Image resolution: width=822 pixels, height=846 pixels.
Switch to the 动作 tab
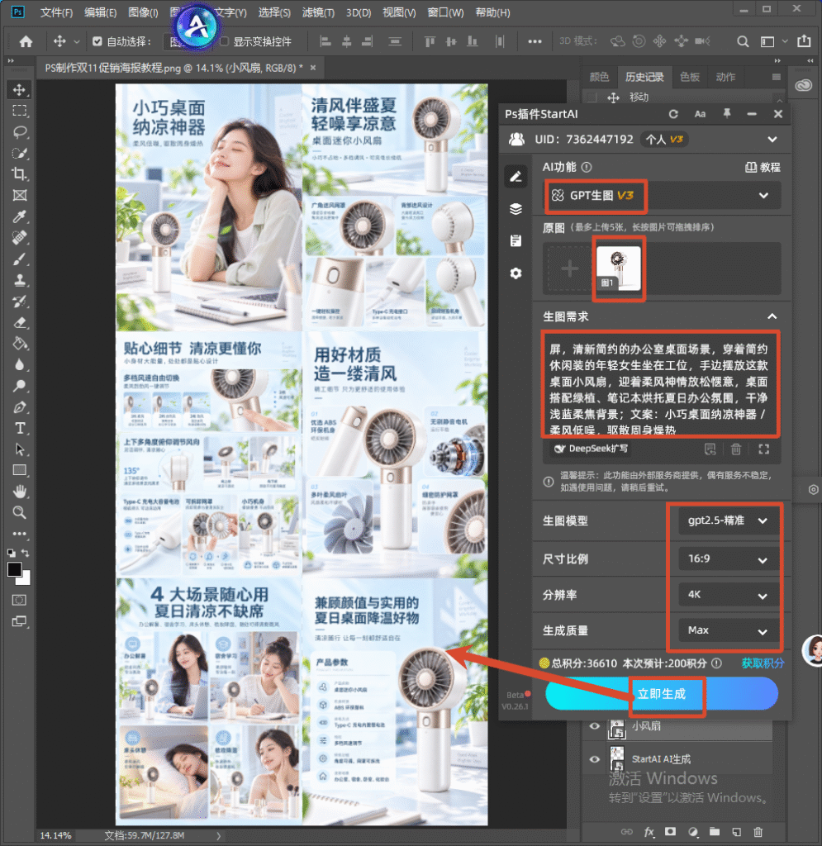[x=725, y=77]
